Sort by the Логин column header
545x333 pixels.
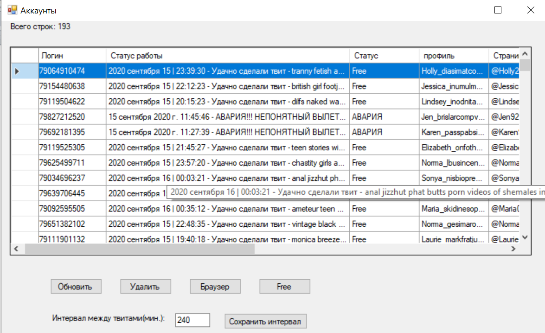(x=72, y=56)
